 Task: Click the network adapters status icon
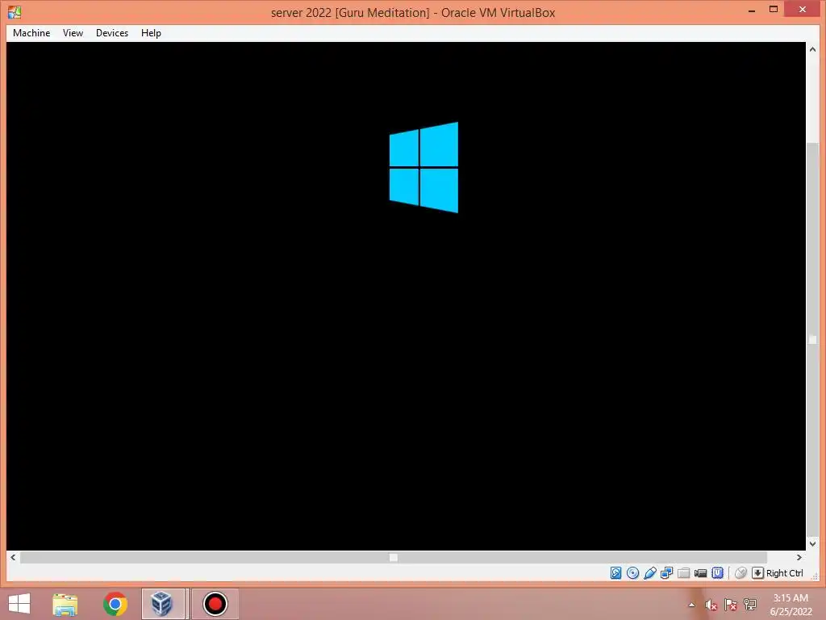click(667, 573)
